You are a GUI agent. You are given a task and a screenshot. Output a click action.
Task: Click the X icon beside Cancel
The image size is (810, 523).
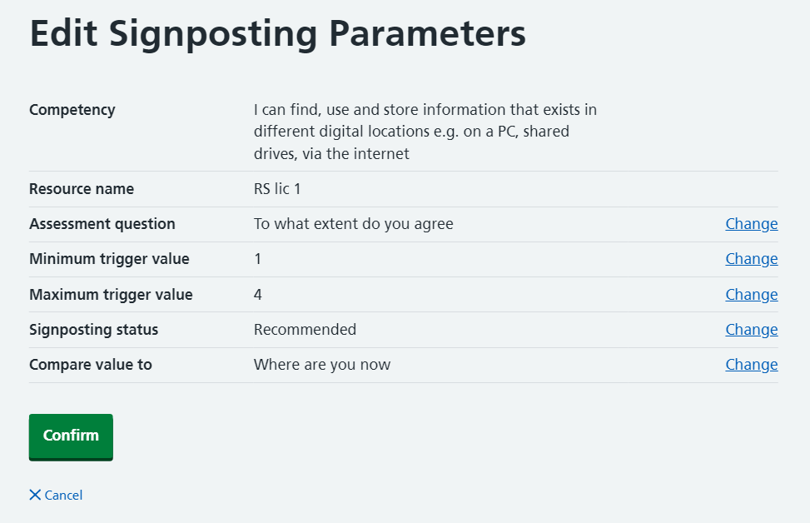tap(35, 495)
